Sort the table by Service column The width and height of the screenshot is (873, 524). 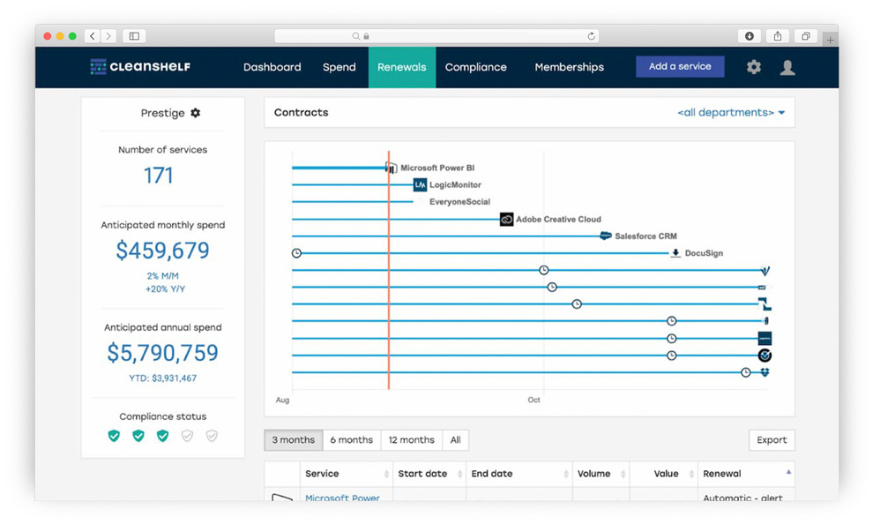[347, 474]
